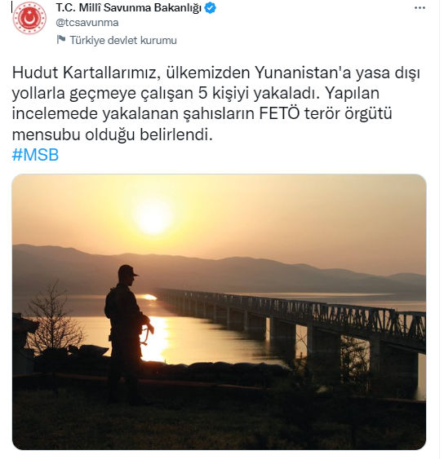Click the soldier silhouette in the photo

(x=126, y=331)
